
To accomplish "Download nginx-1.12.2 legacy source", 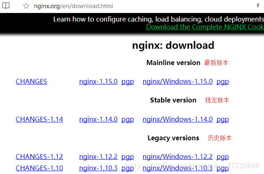I will pos(98,157).
